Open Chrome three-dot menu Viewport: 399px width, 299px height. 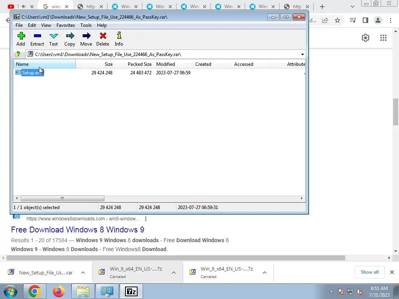390,20
